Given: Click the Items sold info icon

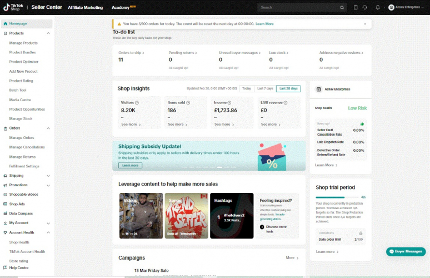Looking at the screenshot, I should 188,103.
